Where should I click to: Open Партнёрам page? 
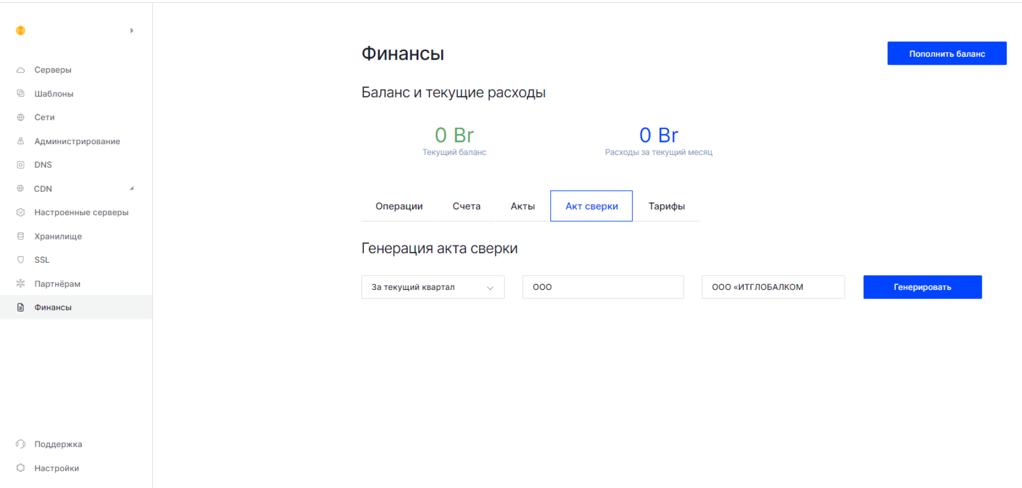point(57,284)
